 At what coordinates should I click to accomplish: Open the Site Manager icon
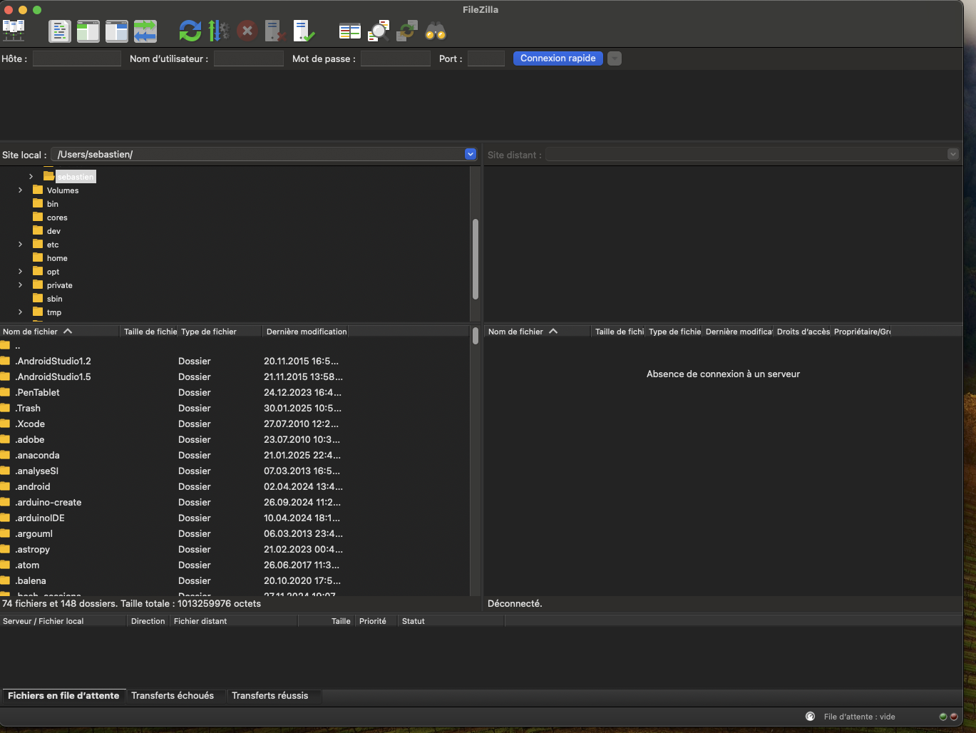[14, 31]
